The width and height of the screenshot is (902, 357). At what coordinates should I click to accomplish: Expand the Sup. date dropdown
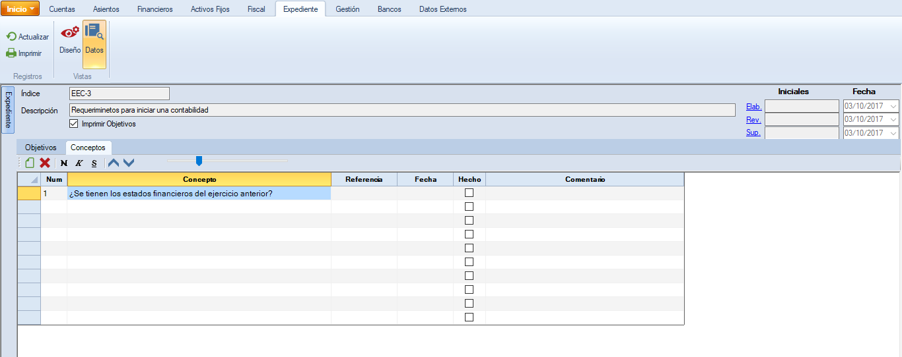click(x=893, y=133)
